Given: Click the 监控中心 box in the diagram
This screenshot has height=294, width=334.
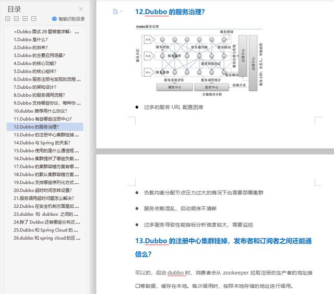Looking at the screenshot, I should 211,87.
